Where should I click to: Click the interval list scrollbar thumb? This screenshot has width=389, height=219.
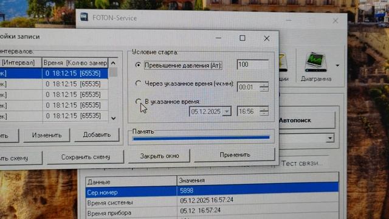114,72
